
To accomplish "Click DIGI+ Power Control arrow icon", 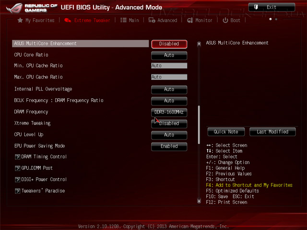I will pos(17,180).
